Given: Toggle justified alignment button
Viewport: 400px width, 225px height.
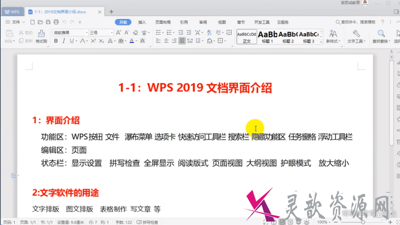Looking at the screenshot, I should click(182, 41).
